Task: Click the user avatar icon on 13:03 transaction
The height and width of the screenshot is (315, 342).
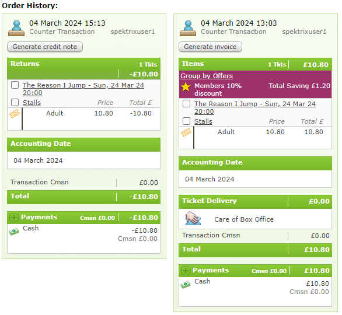Action: pyautogui.click(x=188, y=28)
